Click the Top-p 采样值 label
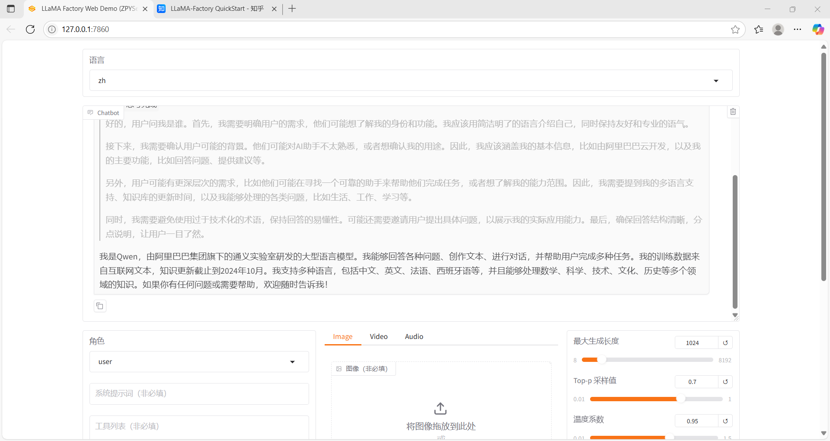 pyautogui.click(x=595, y=380)
